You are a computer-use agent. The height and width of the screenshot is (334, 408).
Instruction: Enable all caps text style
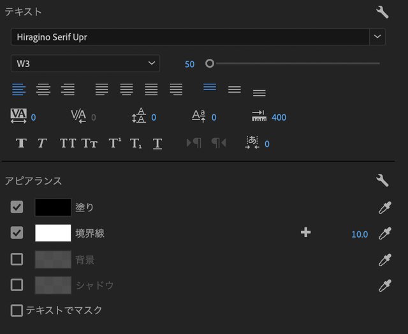click(x=68, y=143)
